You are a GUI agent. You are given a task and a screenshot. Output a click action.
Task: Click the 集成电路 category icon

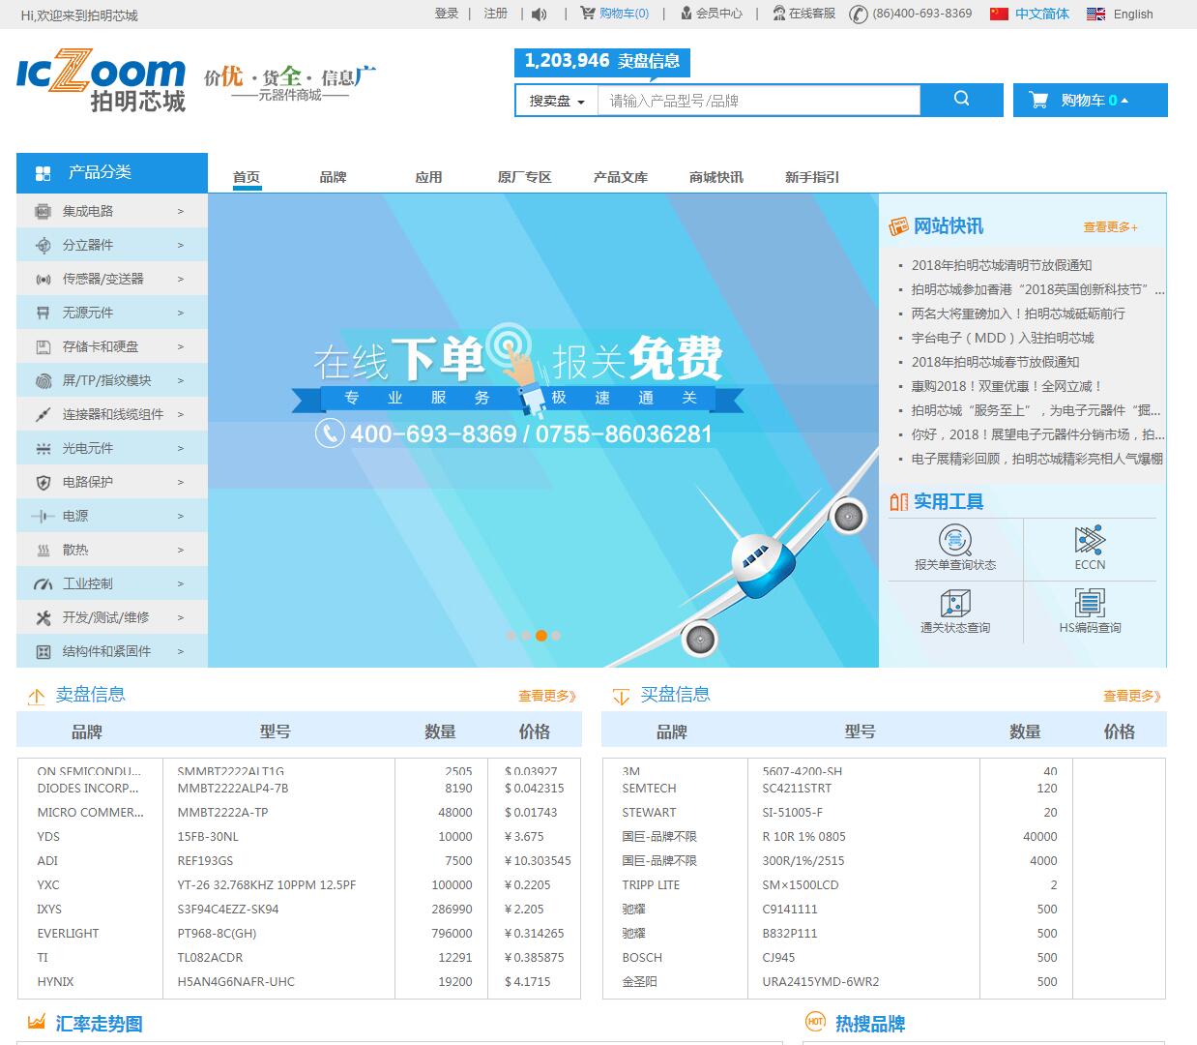click(x=43, y=211)
